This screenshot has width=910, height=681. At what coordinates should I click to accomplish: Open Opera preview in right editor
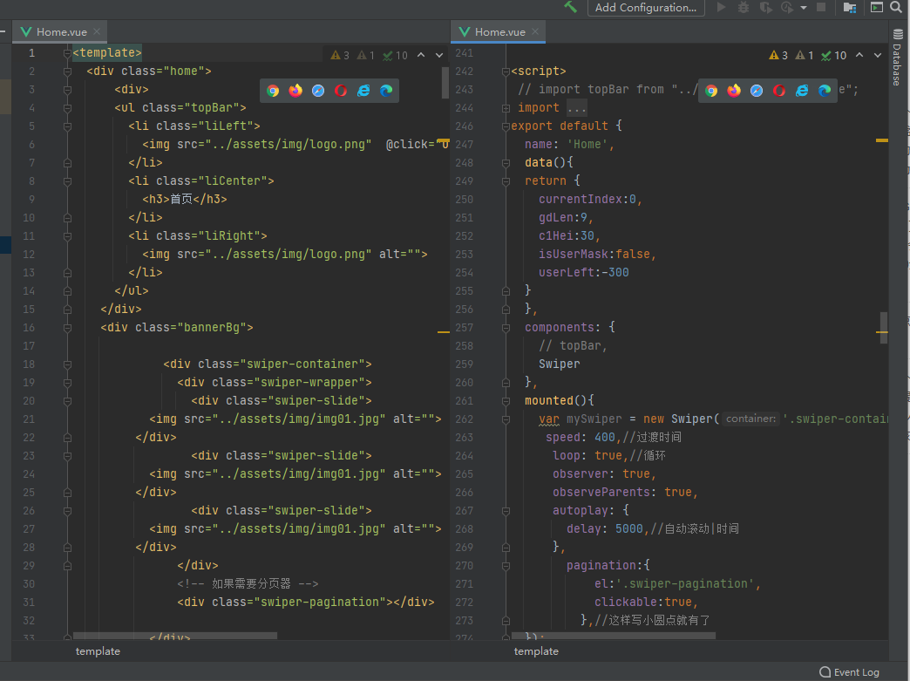coord(779,91)
